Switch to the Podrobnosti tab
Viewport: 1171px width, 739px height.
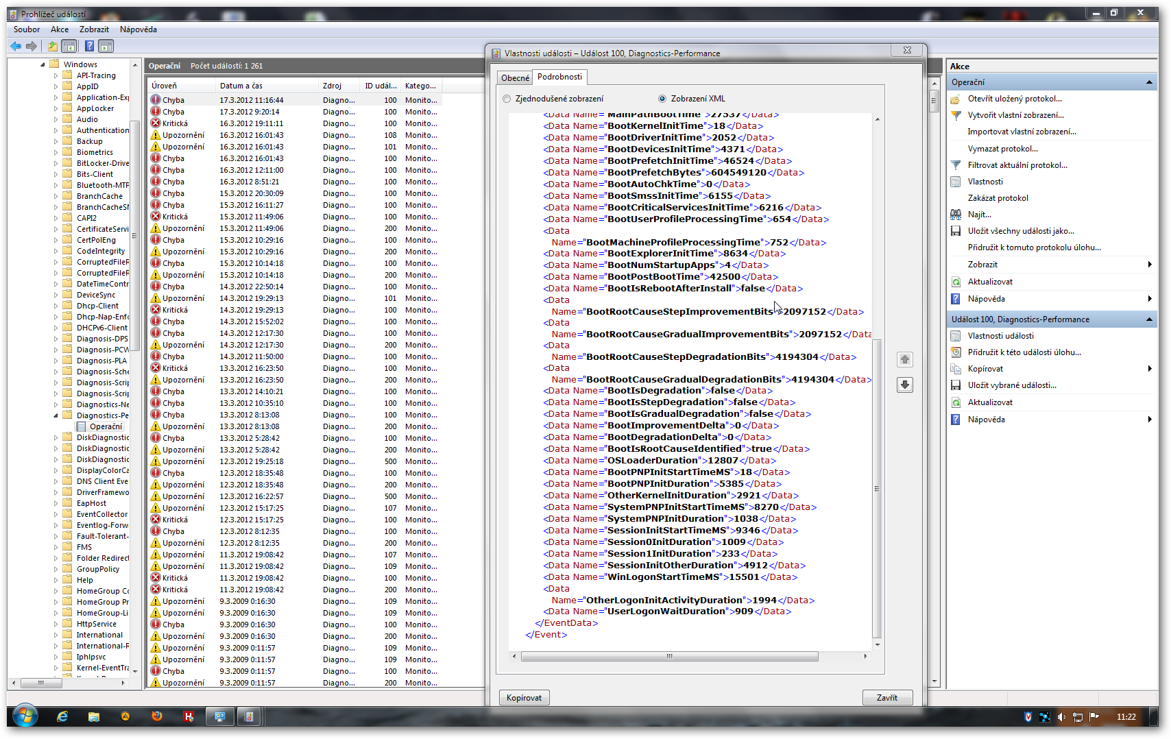(x=559, y=77)
